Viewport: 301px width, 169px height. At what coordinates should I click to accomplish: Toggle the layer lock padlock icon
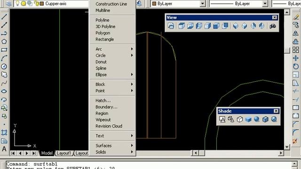coord(37,3)
